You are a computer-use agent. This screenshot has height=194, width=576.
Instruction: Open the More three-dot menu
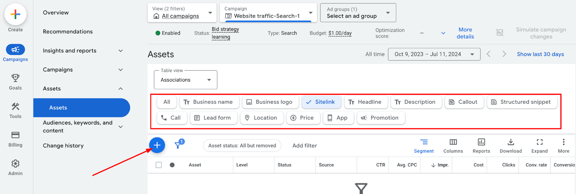point(564,142)
